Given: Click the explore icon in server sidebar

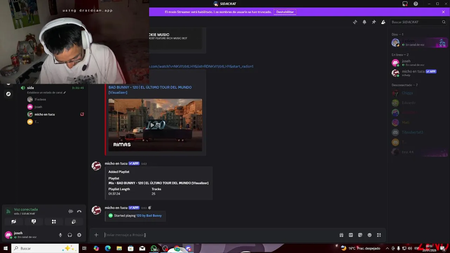Looking at the screenshot, I should [x=8, y=94].
